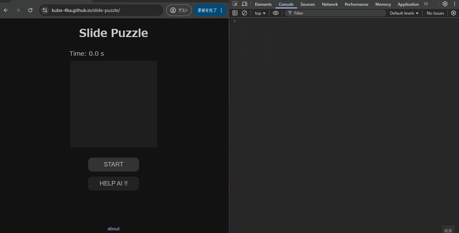Show the console sidebar panel icon
Image resolution: width=459 pixels, height=233 pixels.
pos(235,13)
